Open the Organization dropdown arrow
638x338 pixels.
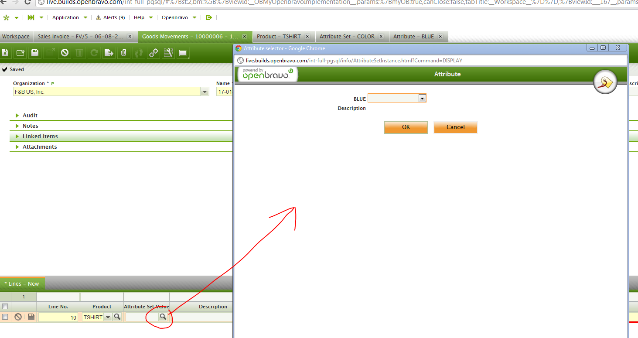click(204, 92)
